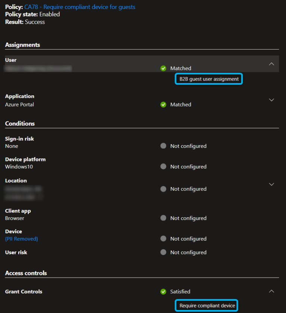Click the Not configured icon for Location

163,189
